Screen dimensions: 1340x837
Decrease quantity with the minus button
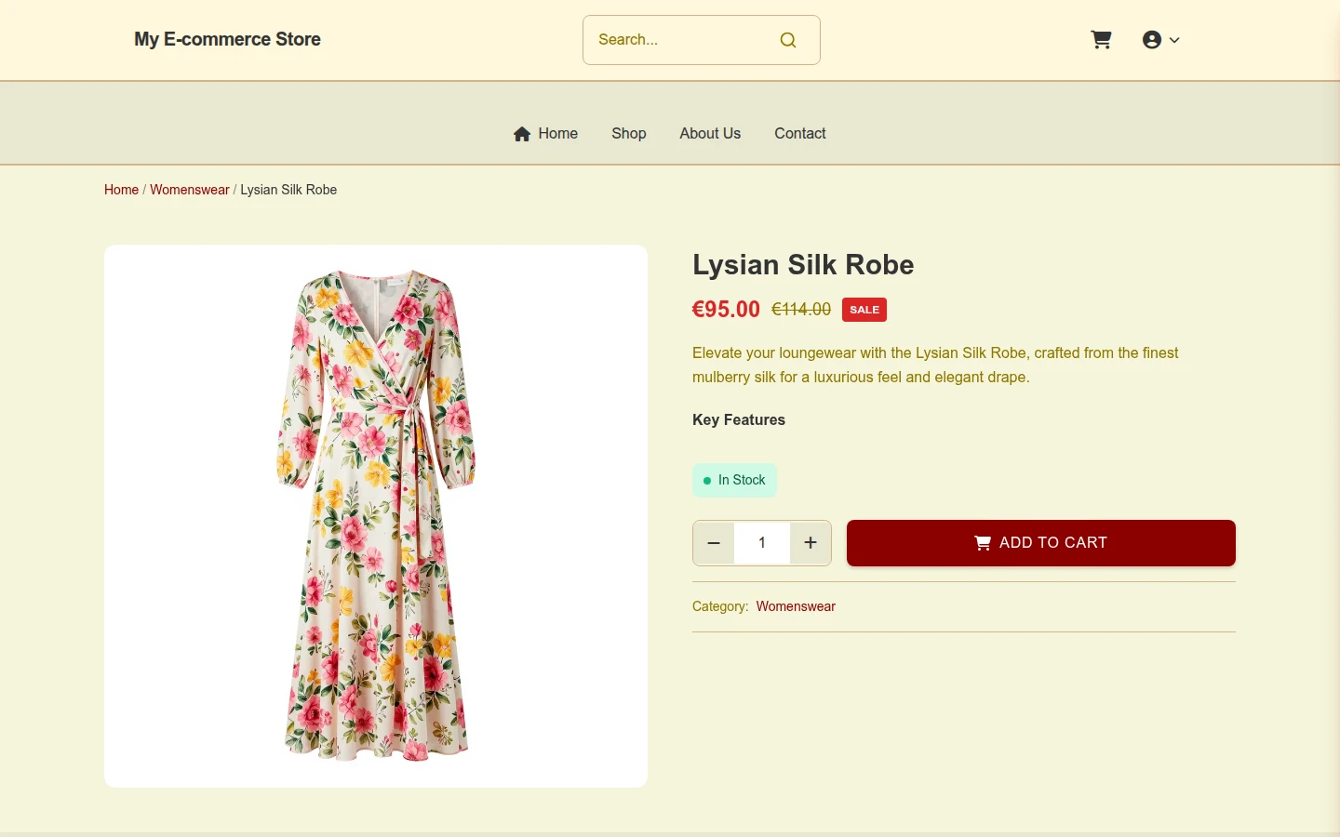click(714, 543)
